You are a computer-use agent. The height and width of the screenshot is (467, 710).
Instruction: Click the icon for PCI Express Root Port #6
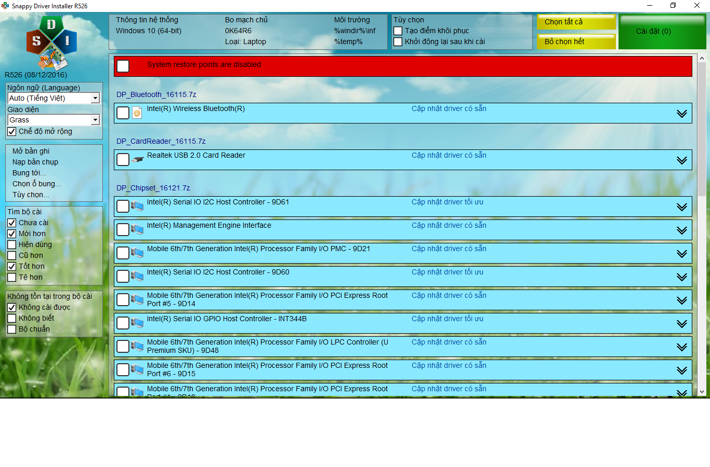[x=137, y=369]
